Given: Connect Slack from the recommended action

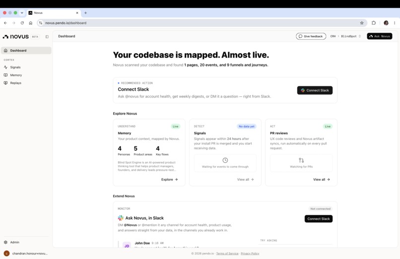Looking at the screenshot, I should tap(315, 90).
